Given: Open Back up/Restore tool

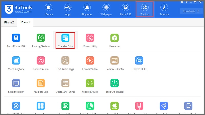Looking at the screenshot, I should [41, 41].
